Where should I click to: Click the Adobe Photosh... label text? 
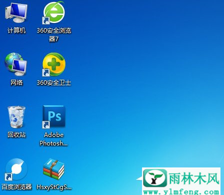tap(53, 139)
